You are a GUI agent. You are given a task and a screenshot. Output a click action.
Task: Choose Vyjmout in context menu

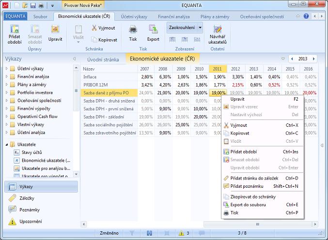(263, 125)
